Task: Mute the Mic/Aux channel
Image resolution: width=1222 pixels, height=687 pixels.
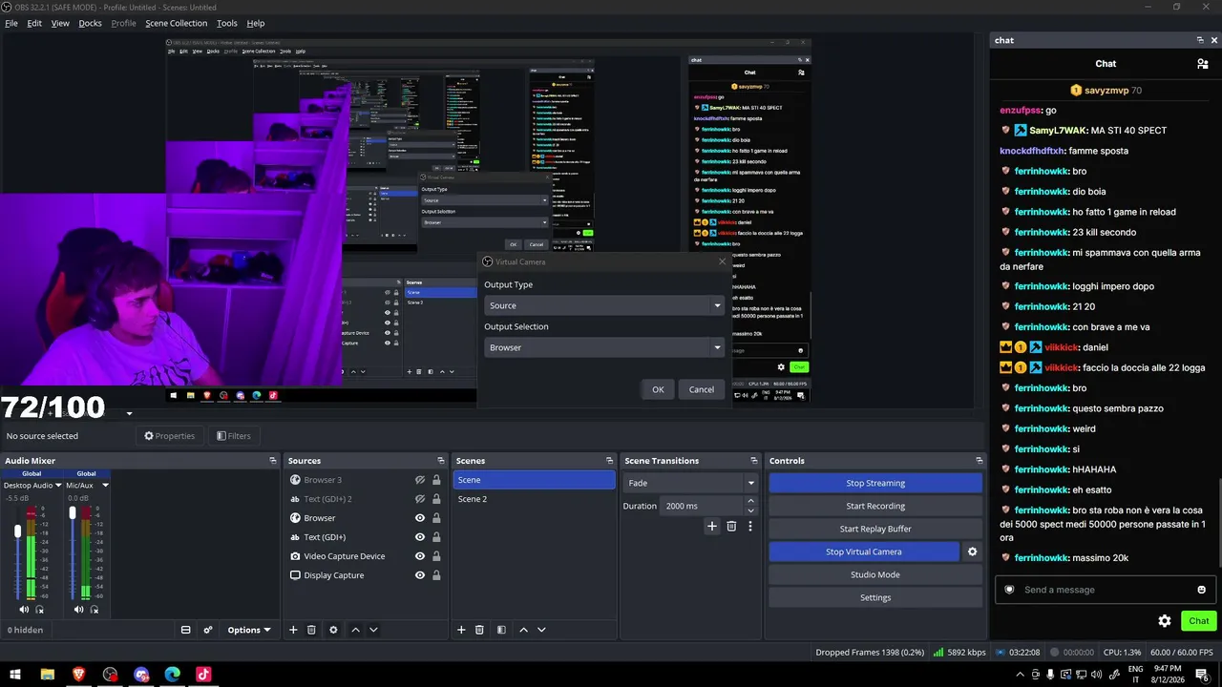Action: pyautogui.click(x=78, y=610)
